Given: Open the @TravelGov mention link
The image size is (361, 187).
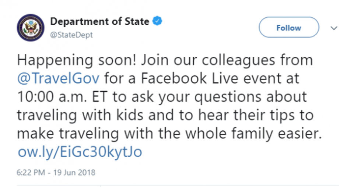Looking at the screenshot, I should click(x=58, y=78).
